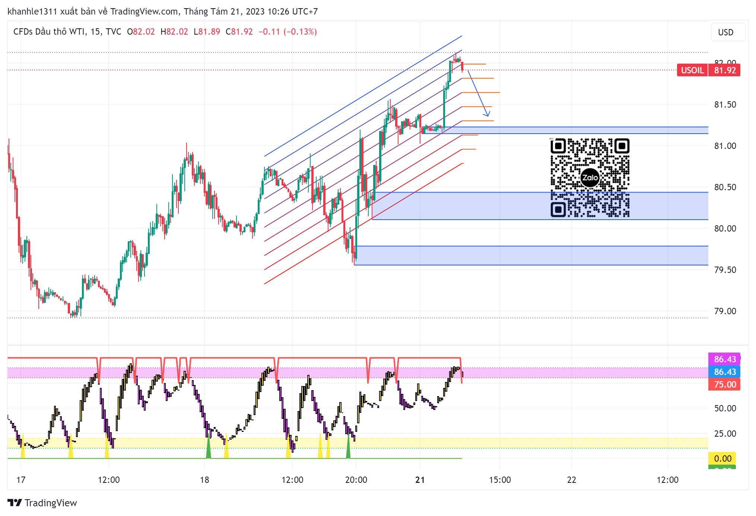This screenshot has height=516, width=756.
Task: Click the USD currency button
Action: coord(728,32)
